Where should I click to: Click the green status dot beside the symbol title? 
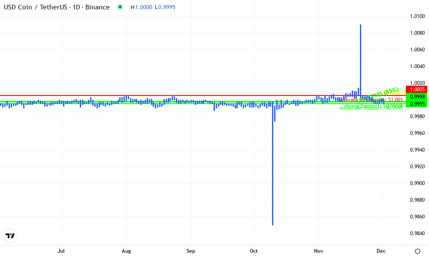click(x=120, y=7)
